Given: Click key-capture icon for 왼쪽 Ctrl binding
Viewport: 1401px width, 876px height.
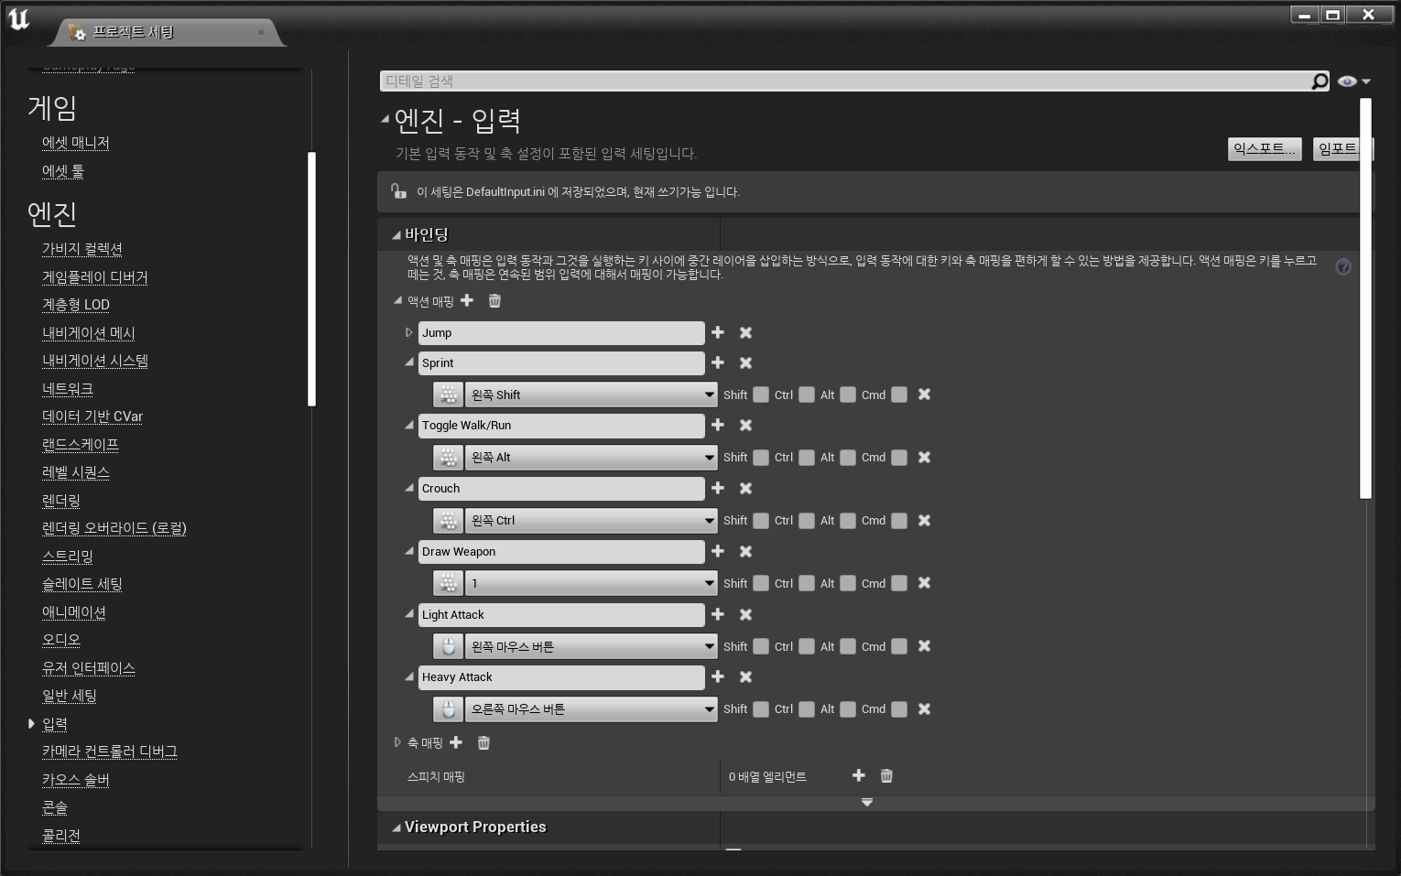Looking at the screenshot, I should click(x=448, y=520).
